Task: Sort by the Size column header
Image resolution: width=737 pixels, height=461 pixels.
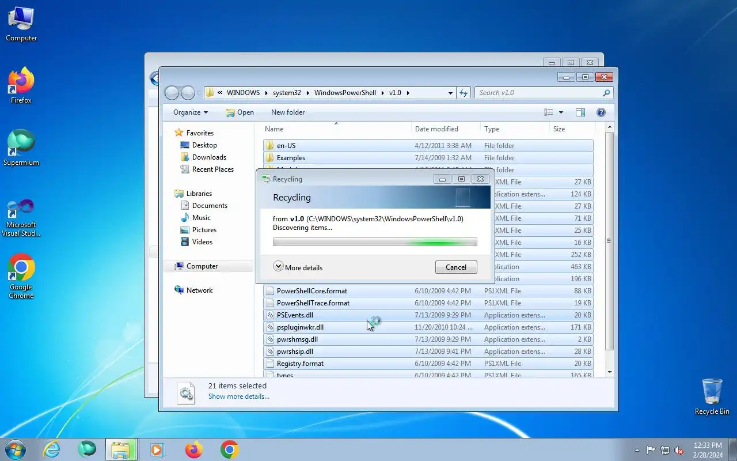Action: [571, 129]
